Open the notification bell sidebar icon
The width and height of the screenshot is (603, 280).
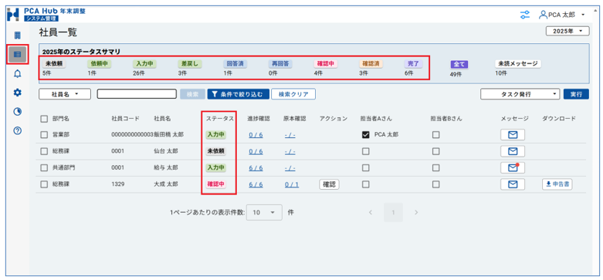17,74
